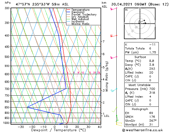The height and width of the screenshot is (132, 171).
Task: Click the '-30' temperature axis label
Action: tap(21, 127)
